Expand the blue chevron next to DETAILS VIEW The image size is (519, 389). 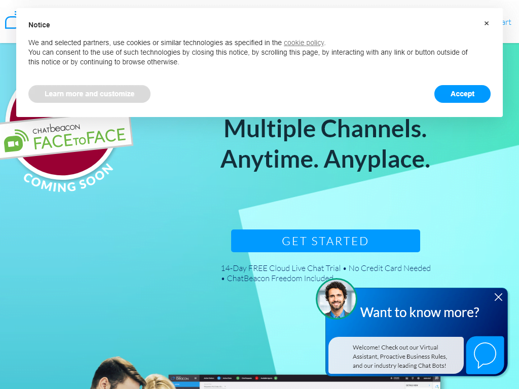(x=429, y=385)
